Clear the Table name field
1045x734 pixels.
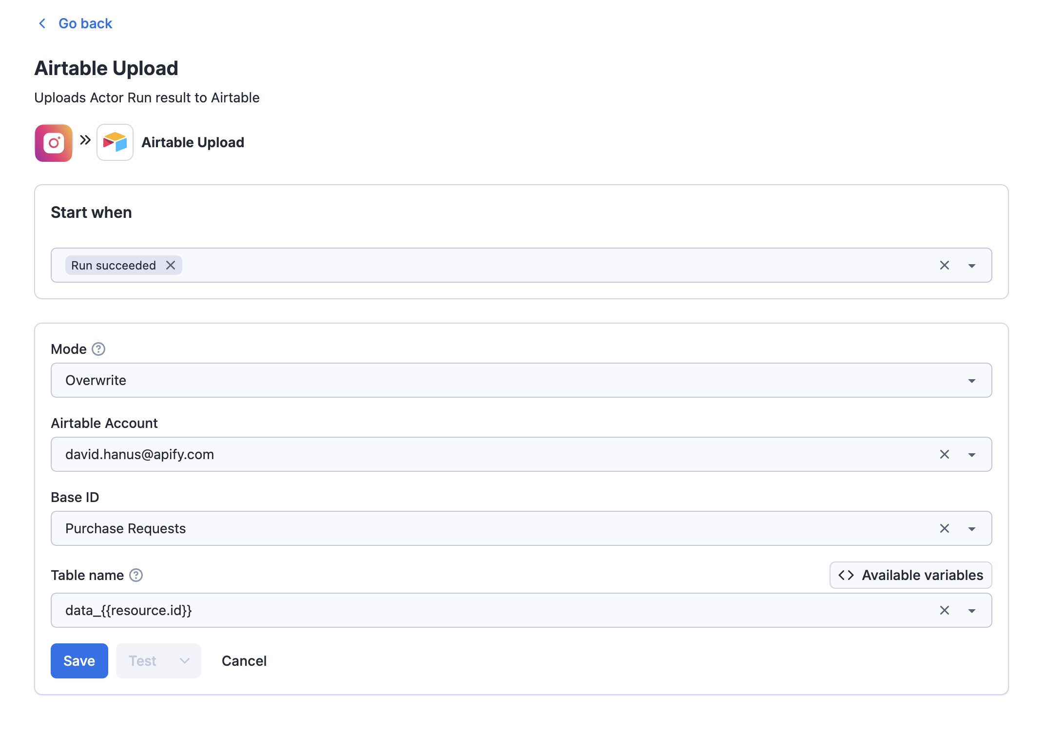click(945, 610)
